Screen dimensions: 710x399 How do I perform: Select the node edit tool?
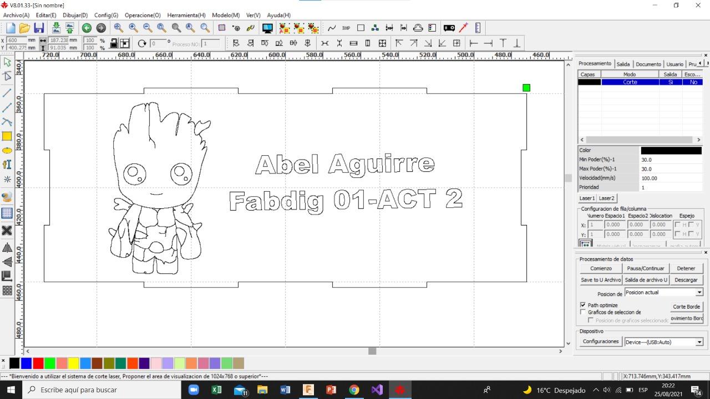click(x=7, y=76)
